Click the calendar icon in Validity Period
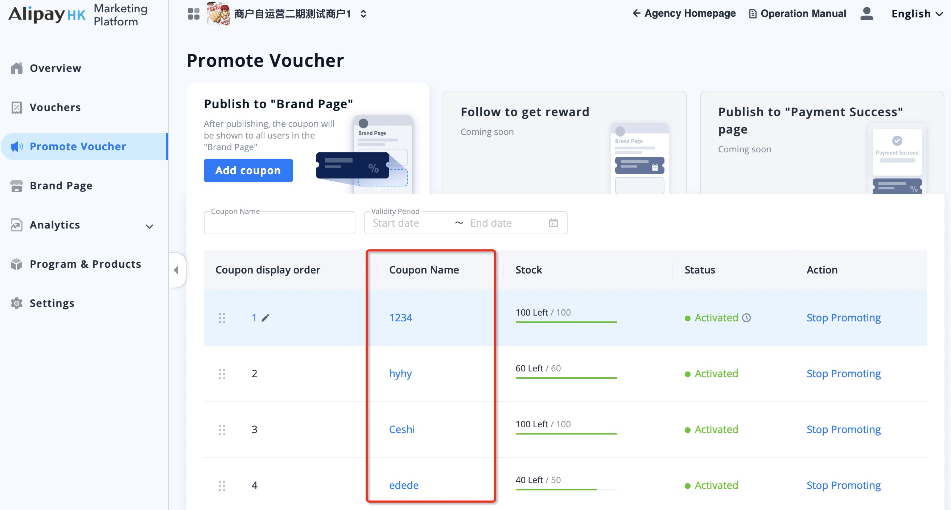Viewport: 951px width, 510px height. (553, 223)
